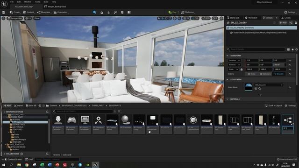Open the Location type dropdown
Viewport: 299px width, 168px height.
pos(235,60)
